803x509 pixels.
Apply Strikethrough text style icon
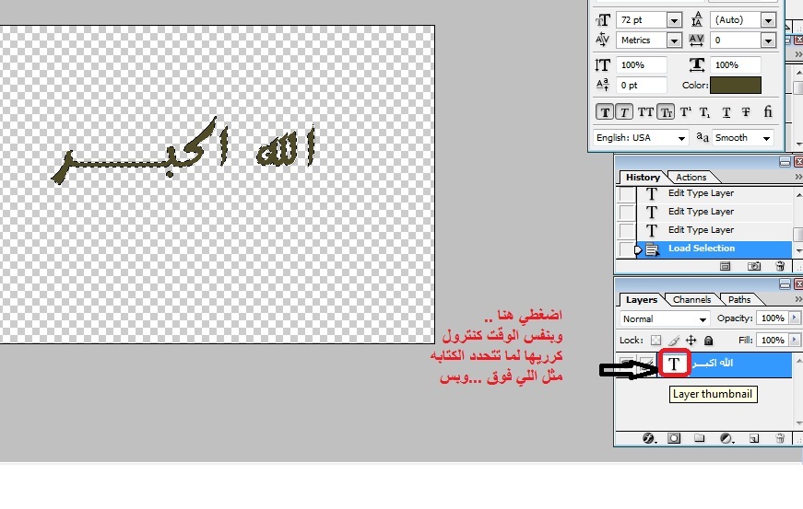tap(745, 112)
